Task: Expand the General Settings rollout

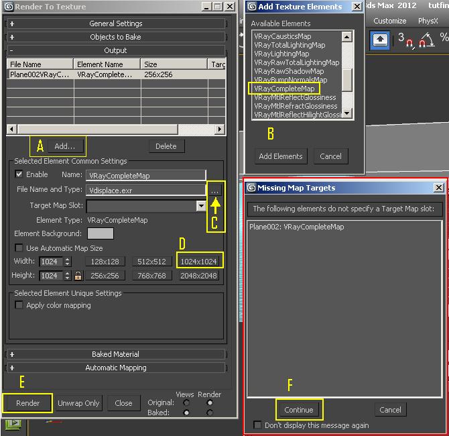Action: (116, 23)
